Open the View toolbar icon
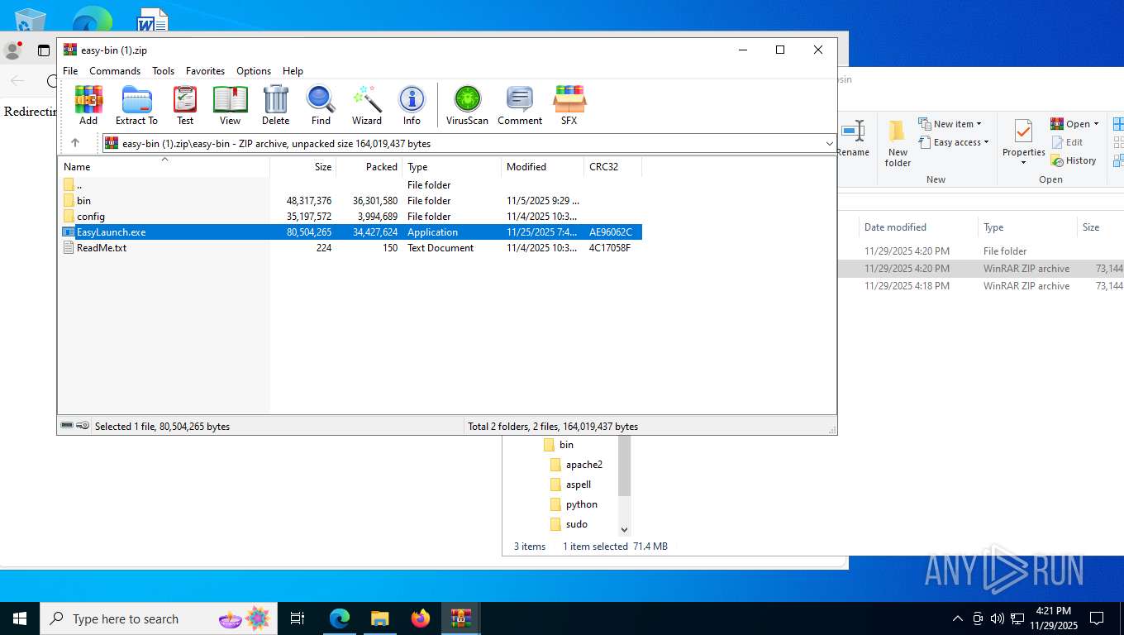This screenshot has height=635, width=1124. tap(230, 105)
